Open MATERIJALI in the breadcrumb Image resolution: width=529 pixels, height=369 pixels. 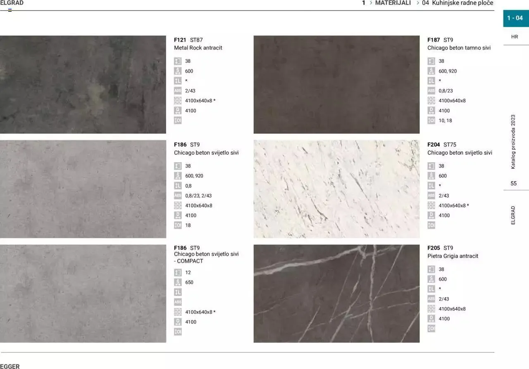pyautogui.click(x=393, y=3)
